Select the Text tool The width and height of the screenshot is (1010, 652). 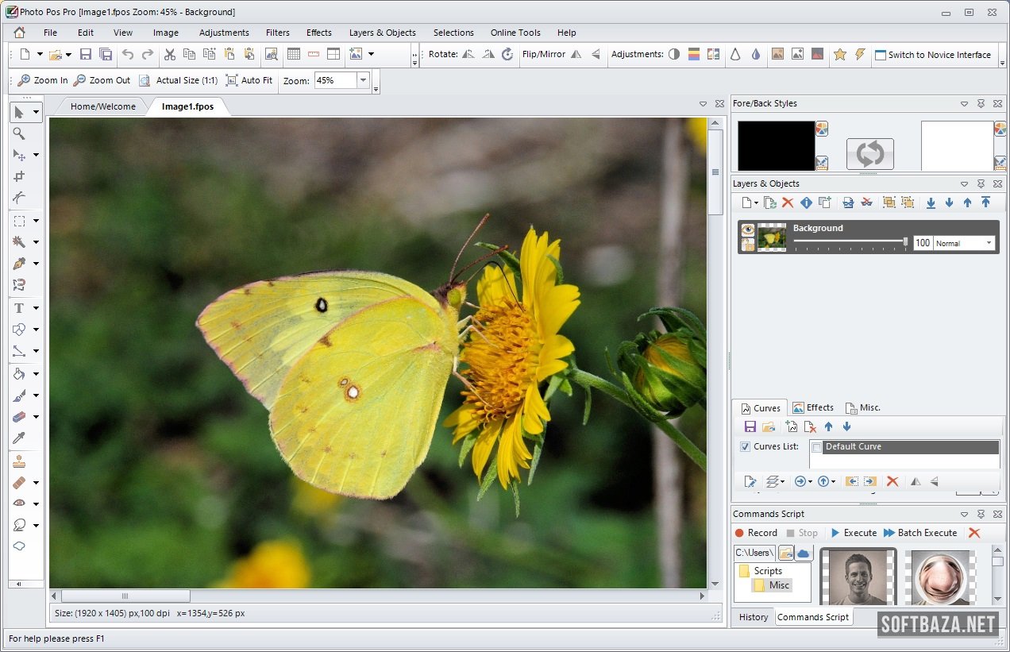pyautogui.click(x=19, y=308)
